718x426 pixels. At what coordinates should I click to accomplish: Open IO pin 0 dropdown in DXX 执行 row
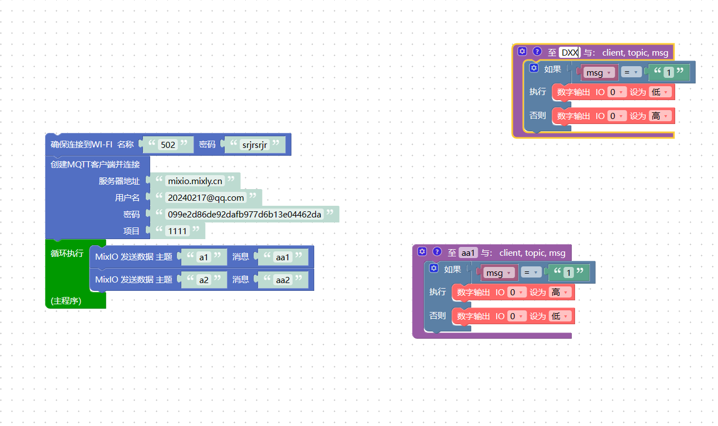click(617, 92)
